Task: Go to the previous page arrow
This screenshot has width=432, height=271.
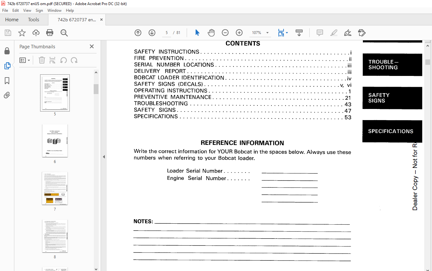Action: point(138,33)
